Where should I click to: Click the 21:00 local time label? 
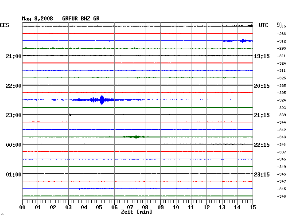[x=14, y=56]
